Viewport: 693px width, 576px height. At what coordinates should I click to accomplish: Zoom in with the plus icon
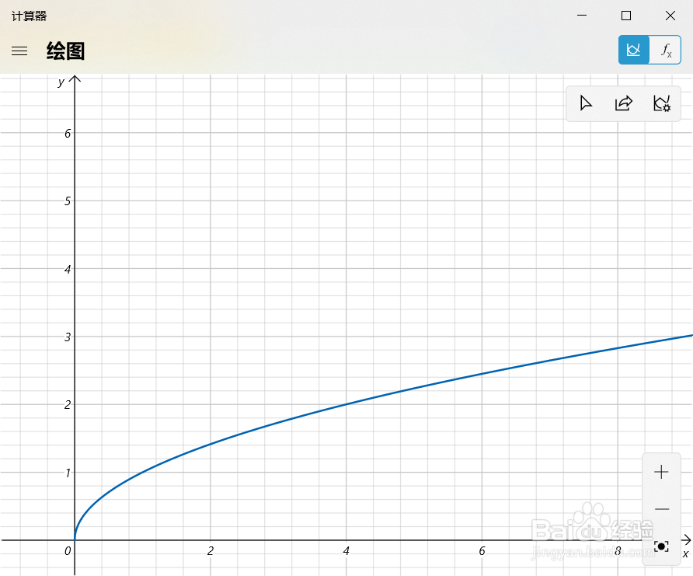661,471
